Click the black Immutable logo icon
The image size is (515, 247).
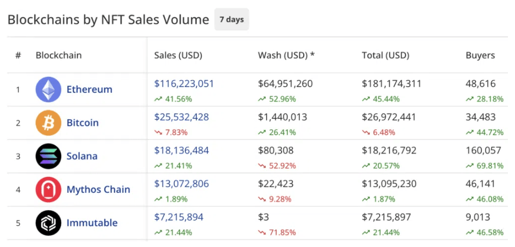(x=48, y=223)
